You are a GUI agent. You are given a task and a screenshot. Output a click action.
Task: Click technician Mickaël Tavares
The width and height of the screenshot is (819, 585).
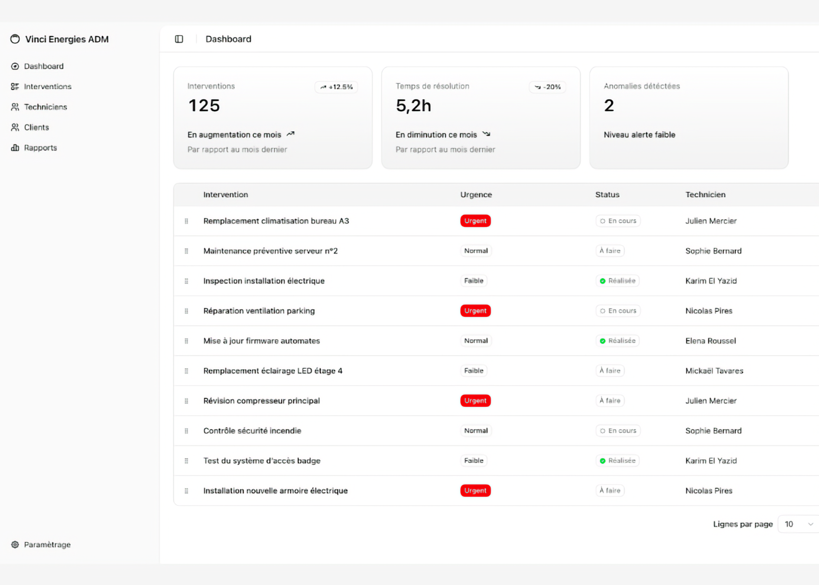pos(714,371)
